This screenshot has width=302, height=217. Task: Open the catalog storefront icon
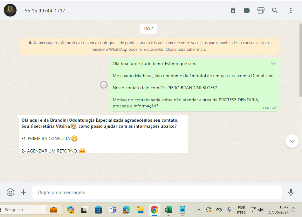point(261,10)
